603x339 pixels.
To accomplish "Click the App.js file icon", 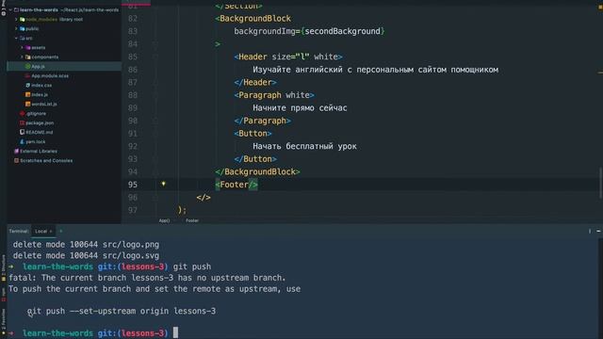I will 28,67.
